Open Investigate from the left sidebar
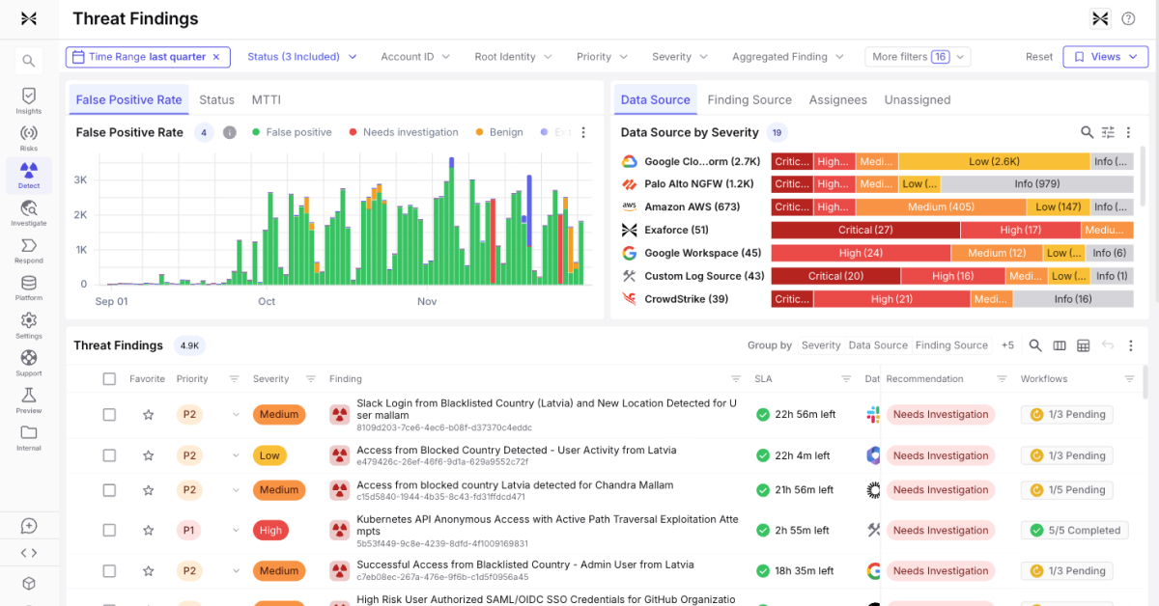Screen dimensions: 1159x606 click(29, 212)
